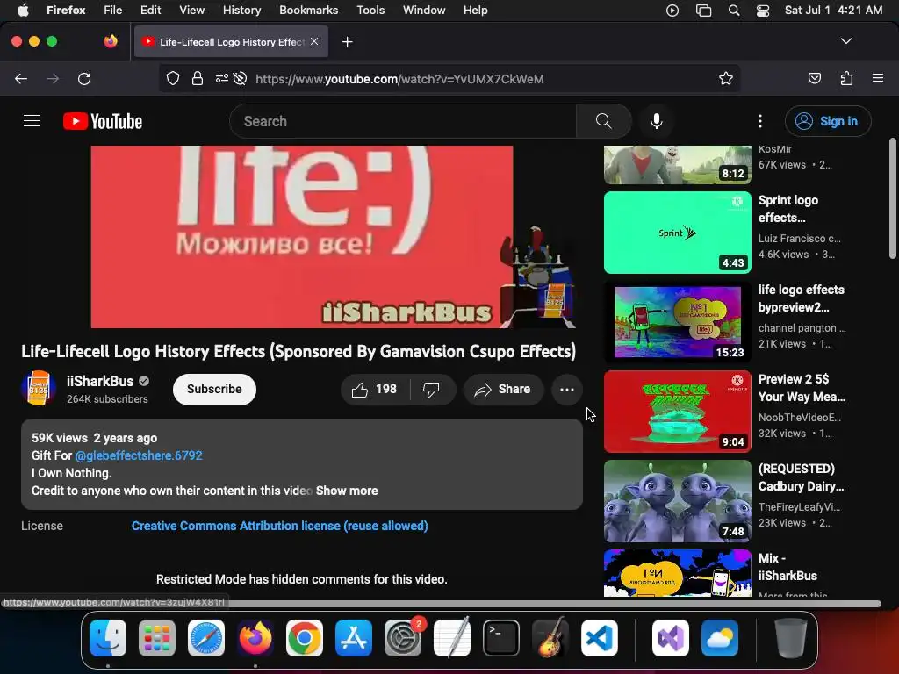Click the Firefox back arrow

click(x=21, y=78)
